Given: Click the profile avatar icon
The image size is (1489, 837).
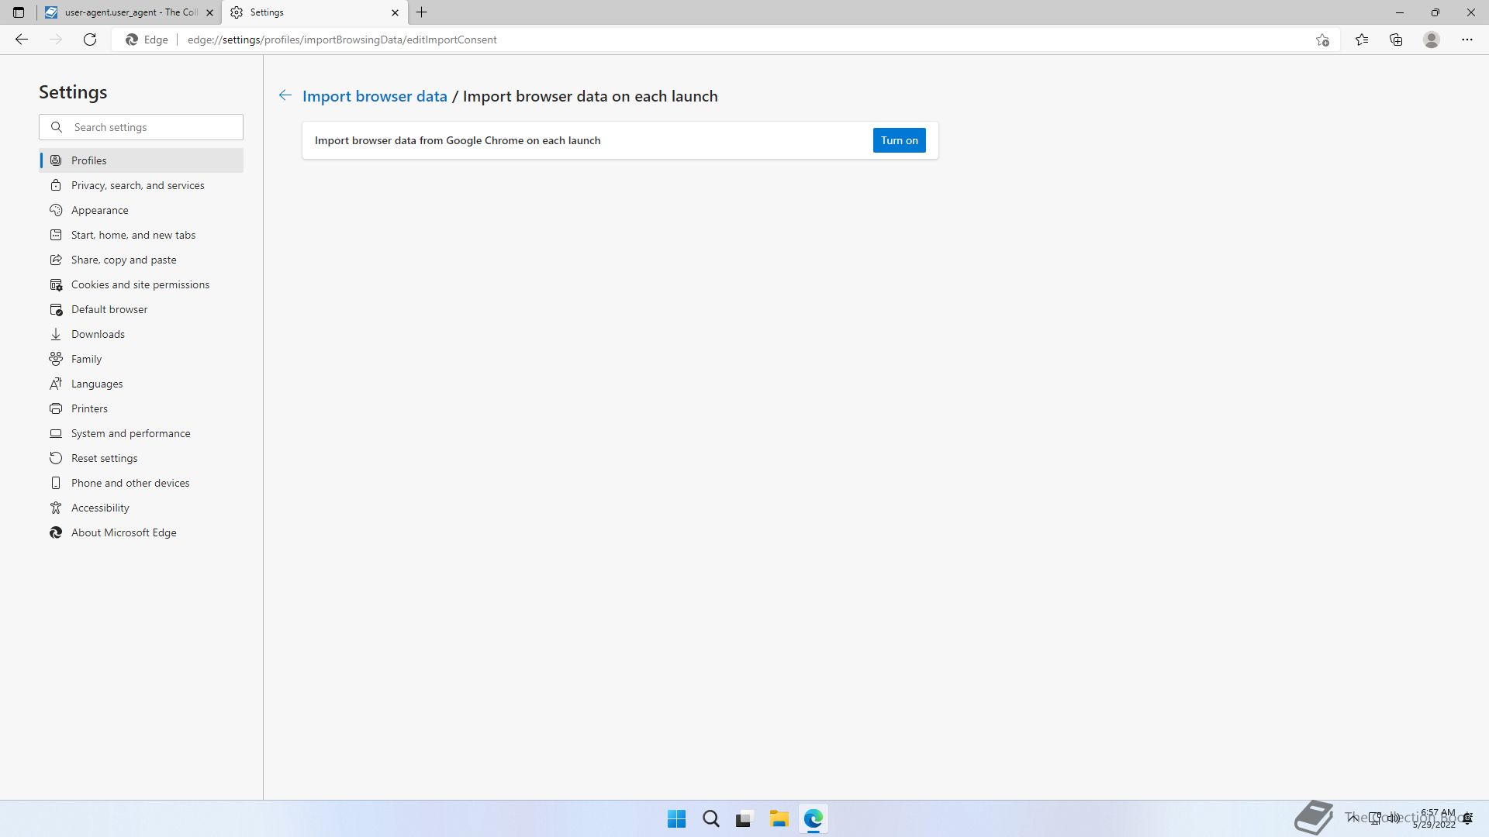Looking at the screenshot, I should (1431, 40).
